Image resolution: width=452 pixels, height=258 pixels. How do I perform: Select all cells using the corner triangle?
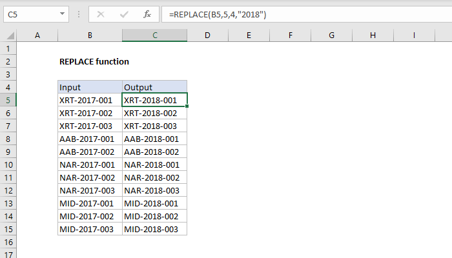[10, 35]
